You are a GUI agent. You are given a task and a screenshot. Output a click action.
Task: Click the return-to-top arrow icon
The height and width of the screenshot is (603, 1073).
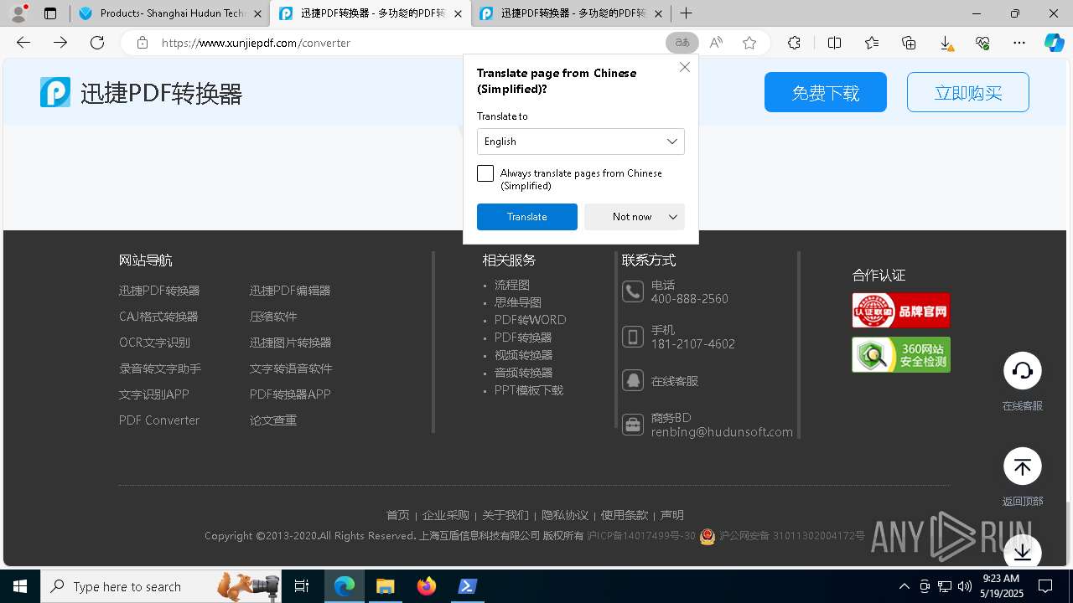1023,466
